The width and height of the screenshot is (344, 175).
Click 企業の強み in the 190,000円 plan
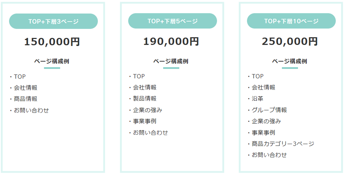[147, 110]
